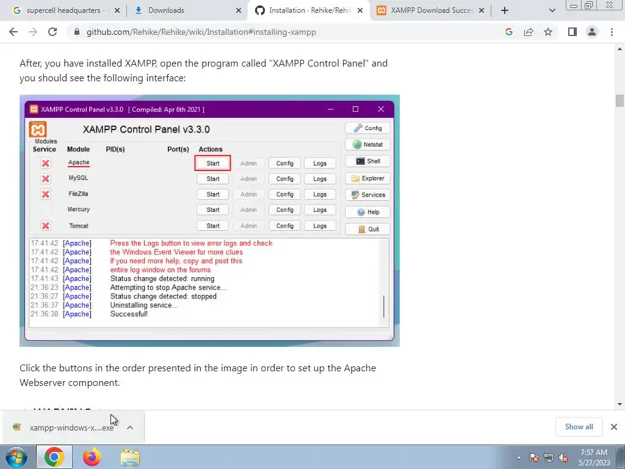Click the muted volume tray icon

tap(563, 458)
